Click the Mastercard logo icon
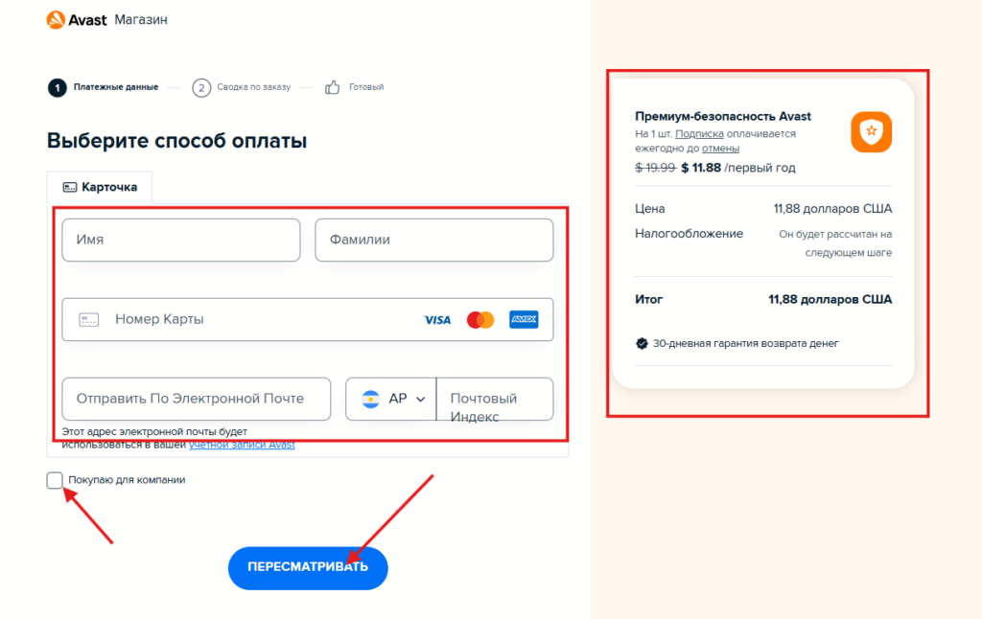Screen dimensions: 982x619 (480, 320)
